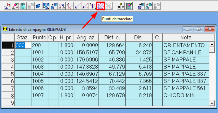The width and height of the screenshot is (218, 113).
Task: Select the angle cell 170.6996
Action: coord(86,60)
